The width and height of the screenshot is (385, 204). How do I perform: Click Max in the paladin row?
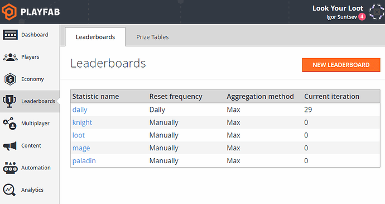pos(233,161)
